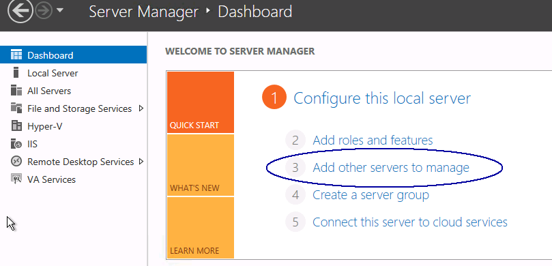Click the WELCOME TO SERVER MANAGER heading

239,51
